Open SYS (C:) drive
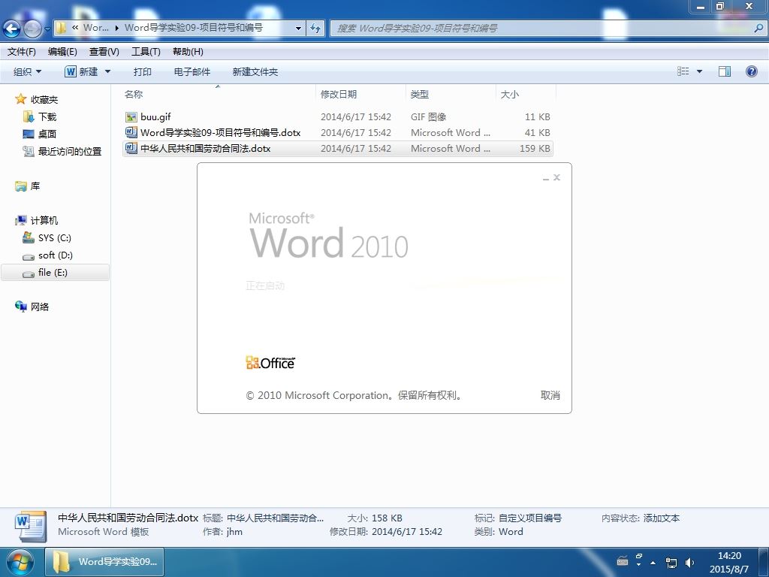The height and width of the screenshot is (577, 769). (54, 238)
